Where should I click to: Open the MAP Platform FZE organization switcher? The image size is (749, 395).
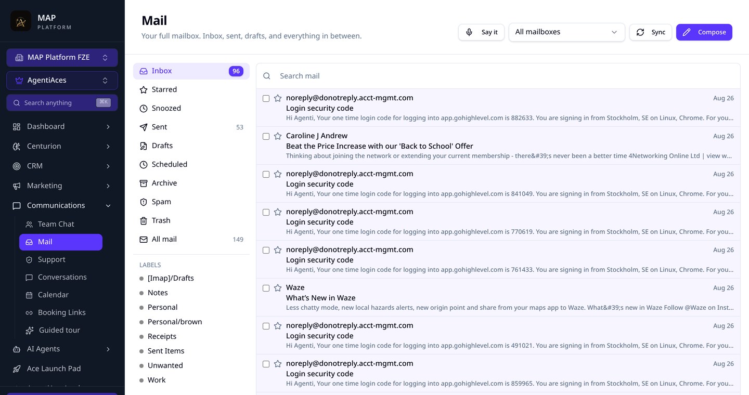point(62,58)
